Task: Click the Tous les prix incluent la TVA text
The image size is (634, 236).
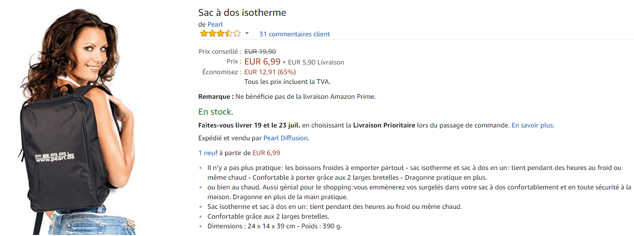Action: point(287,81)
